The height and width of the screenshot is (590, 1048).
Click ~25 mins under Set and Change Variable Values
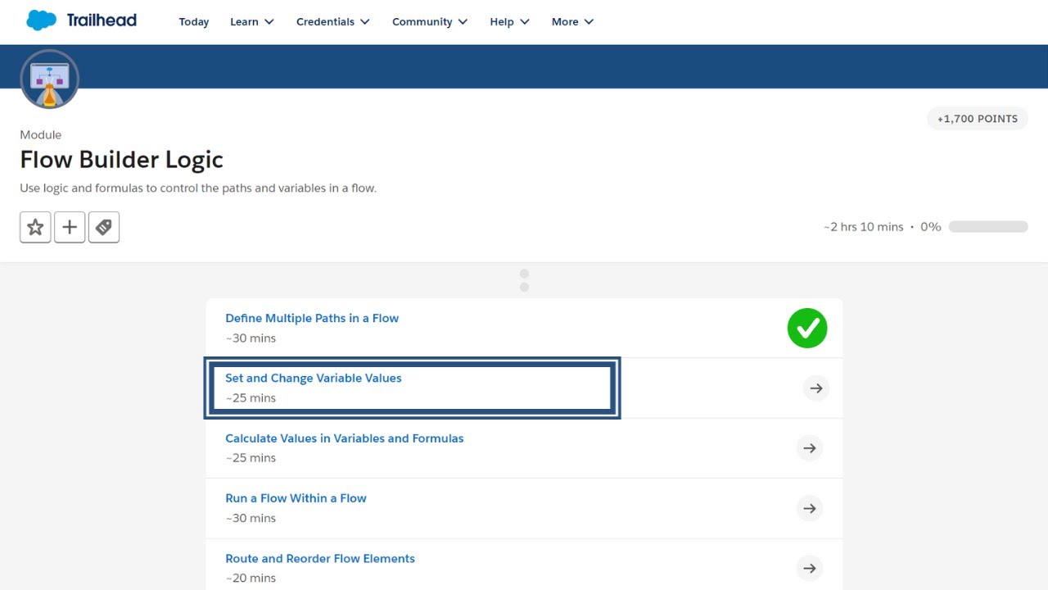[251, 398]
